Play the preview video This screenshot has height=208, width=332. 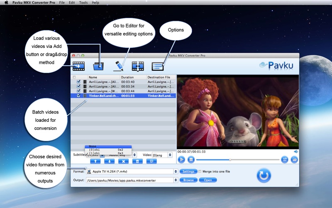point(181,159)
